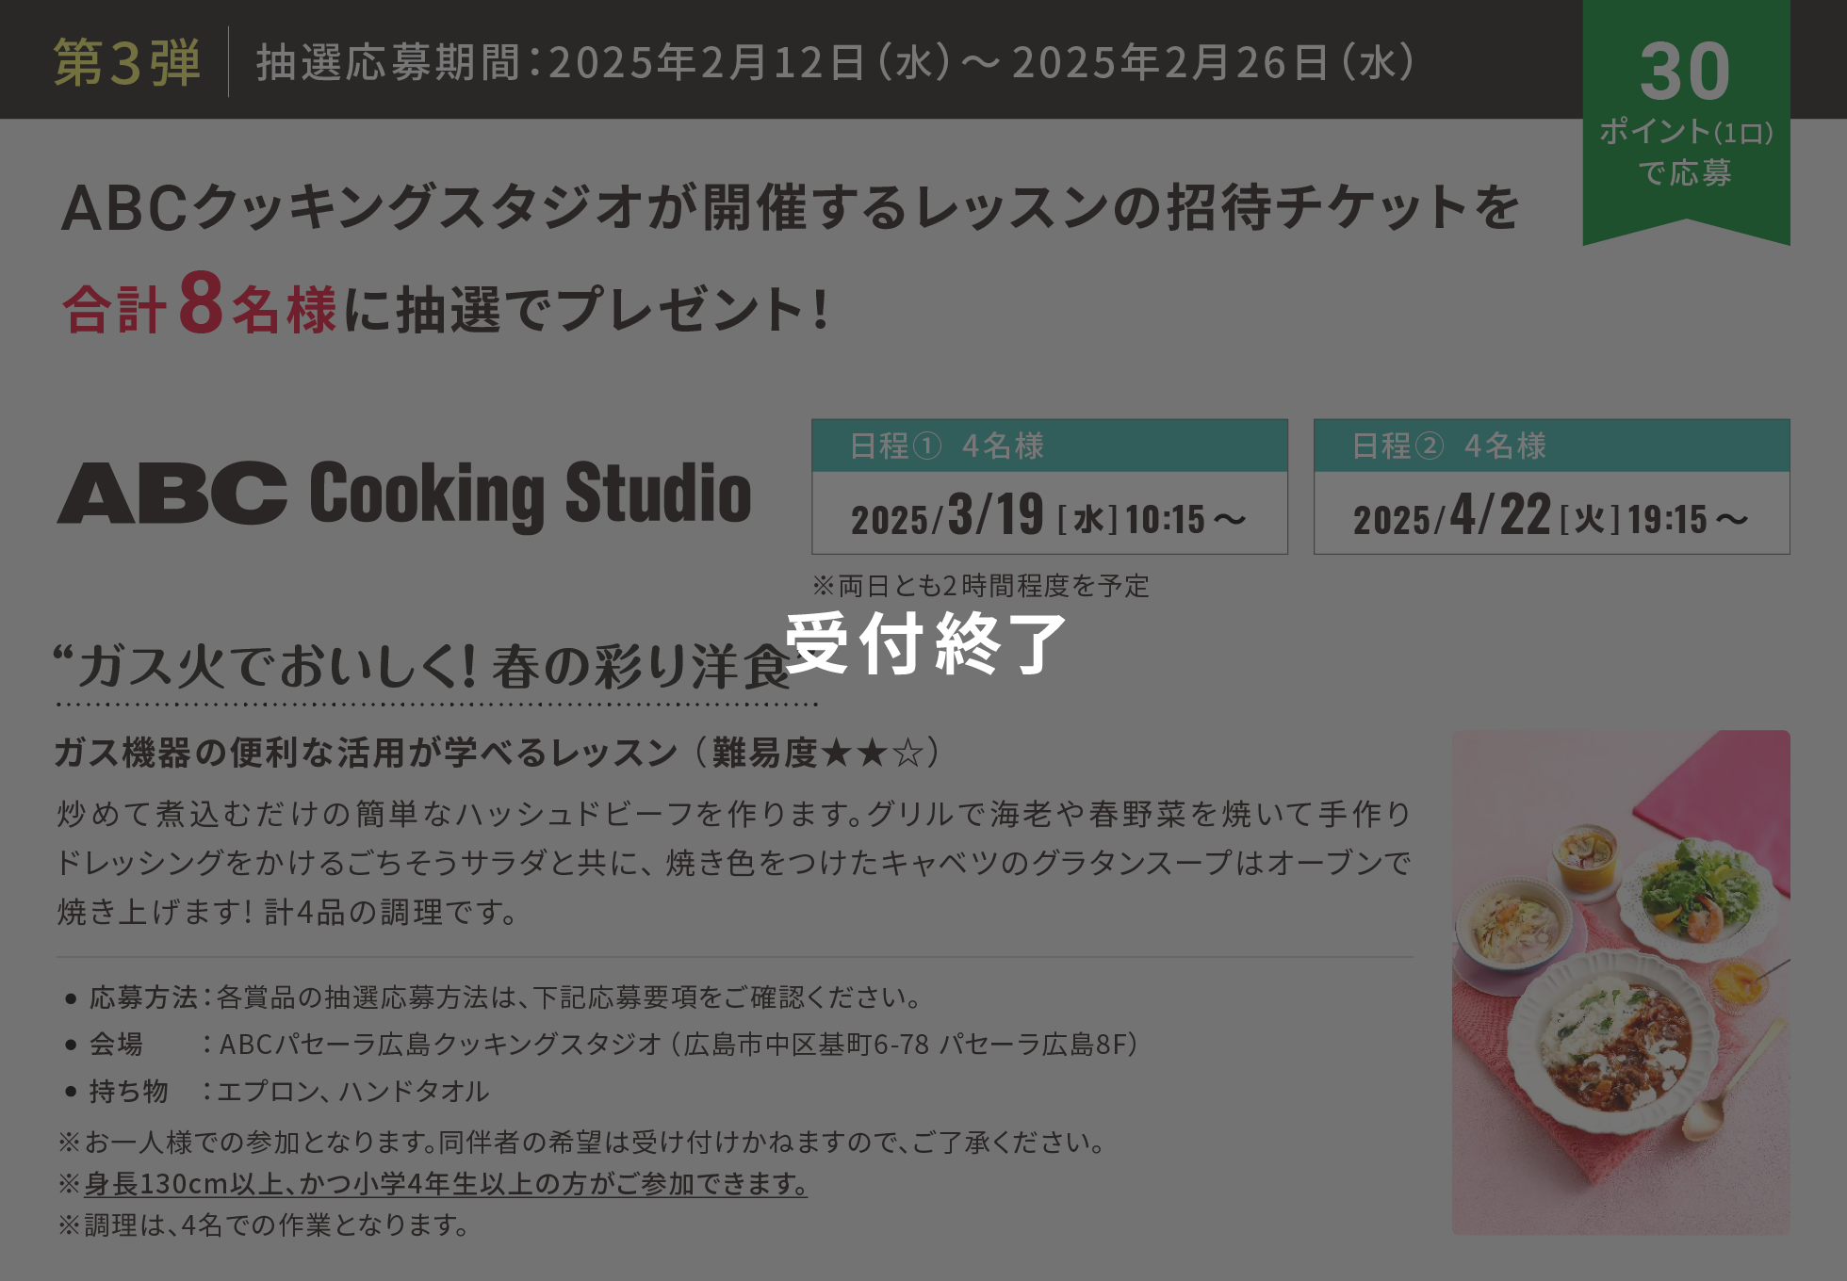This screenshot has height=1281, width=1847.
Task: Click the underlined 身長130cm以上 requirement text
Action: 446,1183
